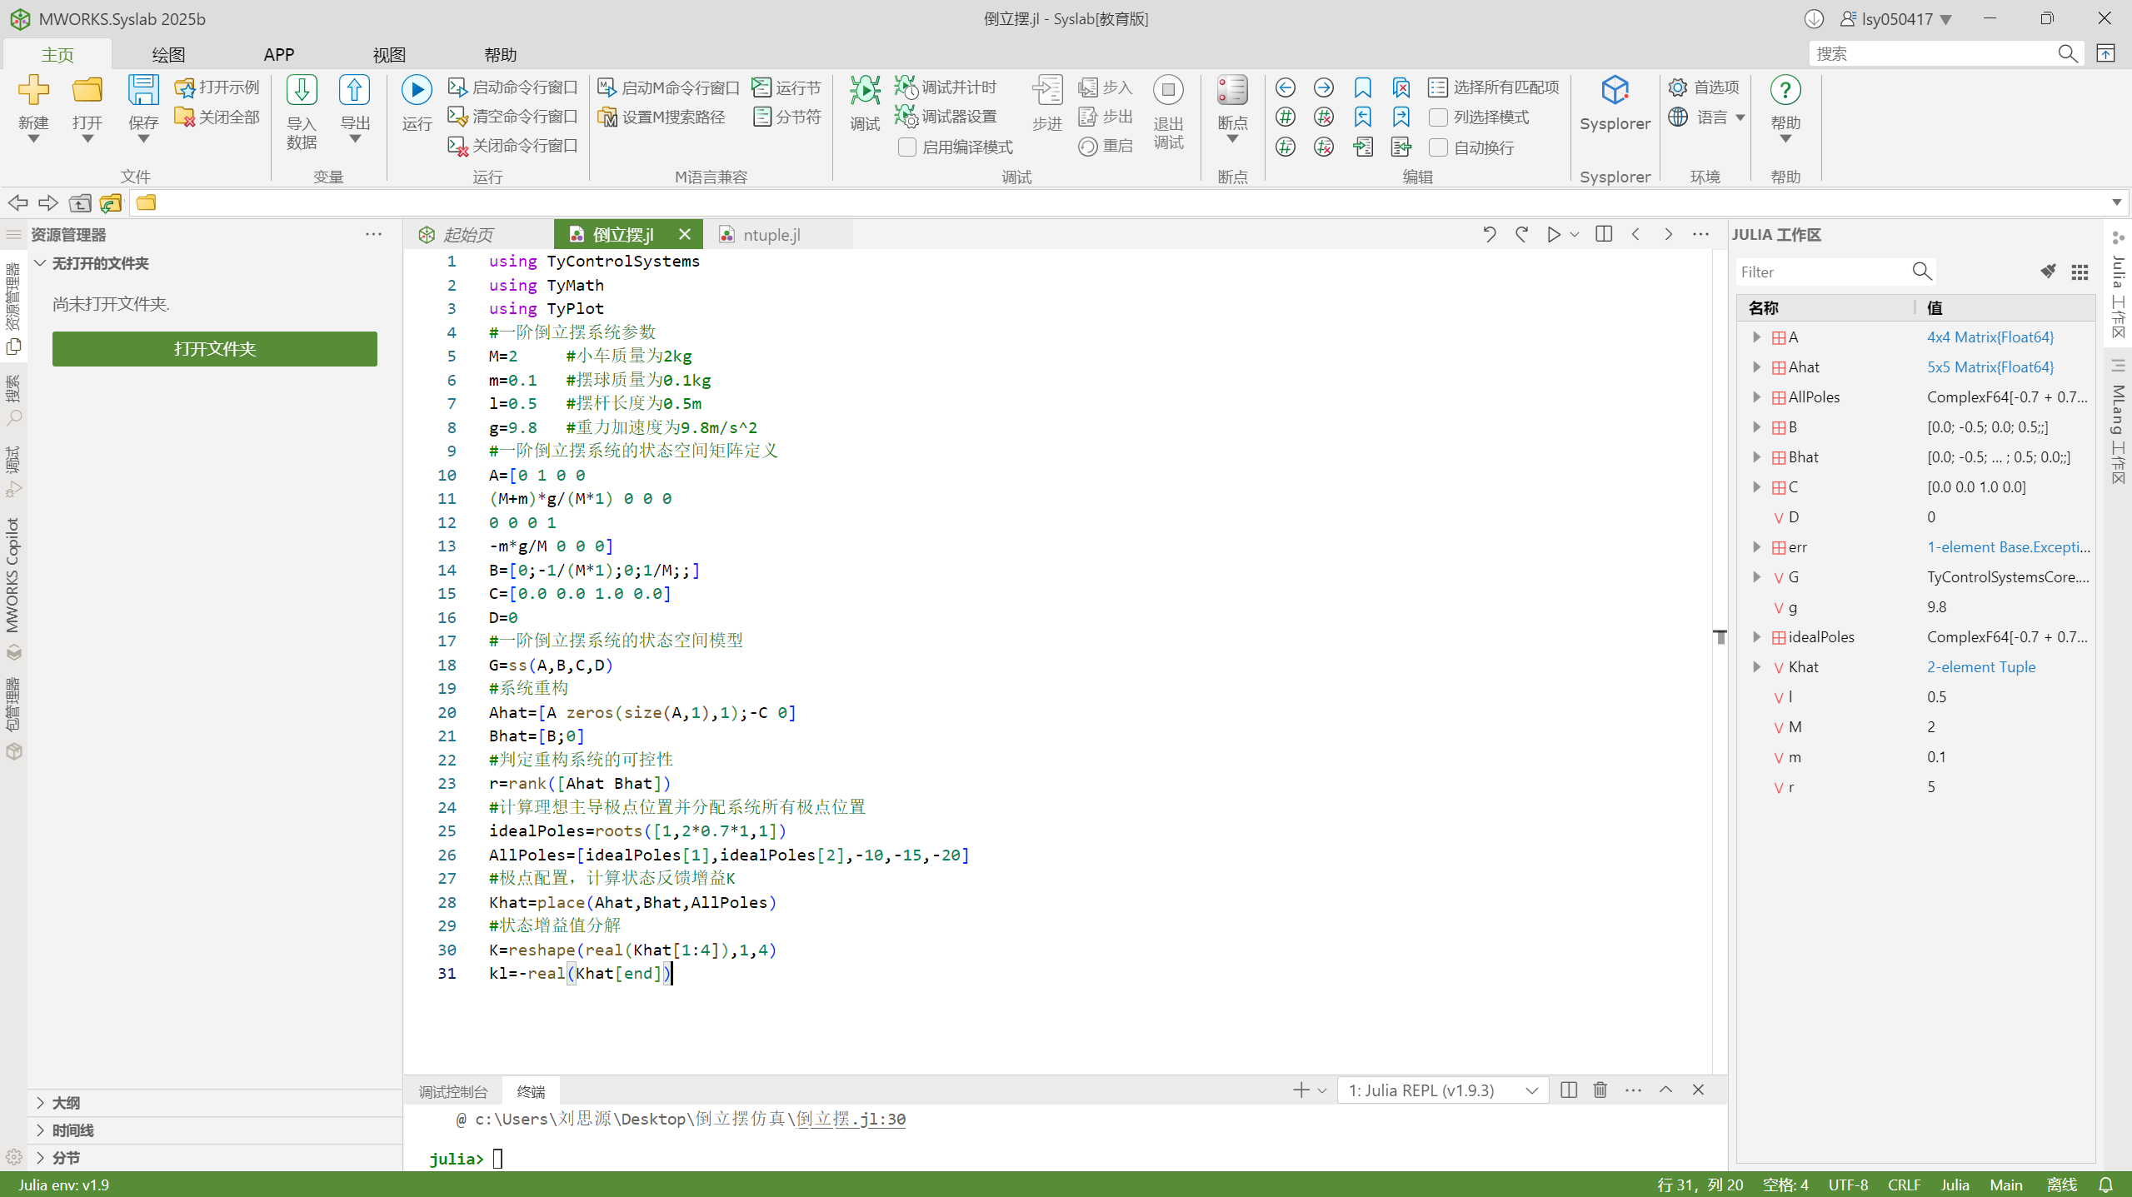The image size is (2132, 1197).
Task: Click 调试并计时 in the ribbon
Action: point(946,87)
